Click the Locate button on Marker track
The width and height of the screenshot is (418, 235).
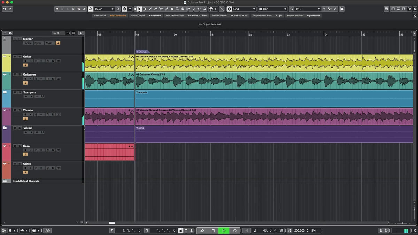tap(28, 43)
